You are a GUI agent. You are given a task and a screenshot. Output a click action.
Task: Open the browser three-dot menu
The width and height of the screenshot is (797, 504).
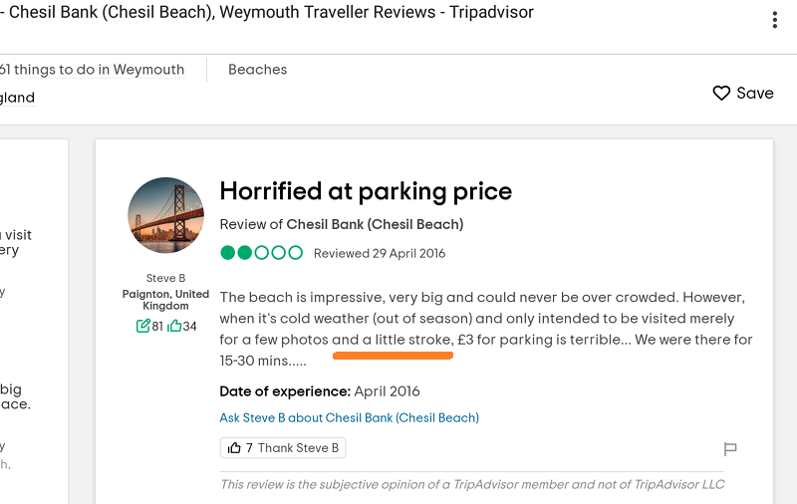(x=775, y=21)
